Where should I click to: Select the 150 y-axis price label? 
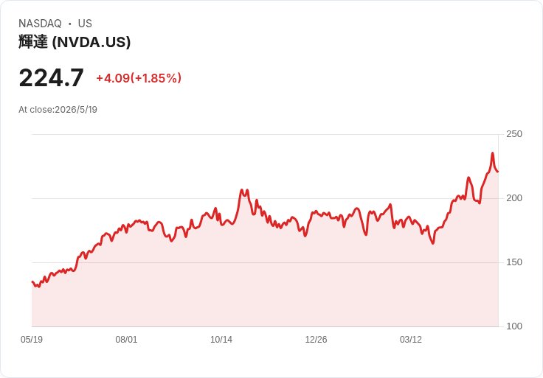pos(514,262)
